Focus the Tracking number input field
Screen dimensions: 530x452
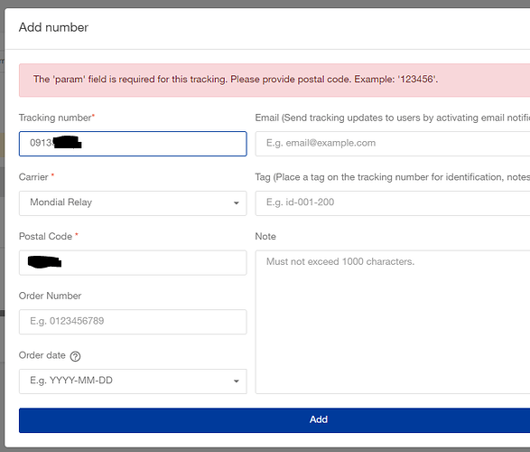tap(133, 144)
